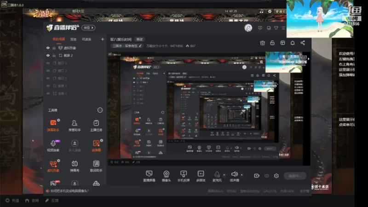Add a 多媒体 media source

[x=201, y=176]
